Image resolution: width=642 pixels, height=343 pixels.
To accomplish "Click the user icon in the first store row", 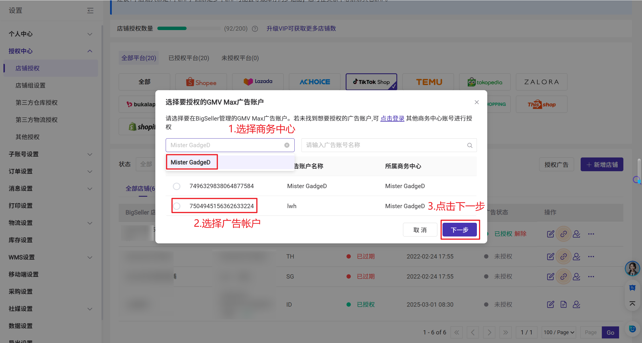I will tap(576, 234).
